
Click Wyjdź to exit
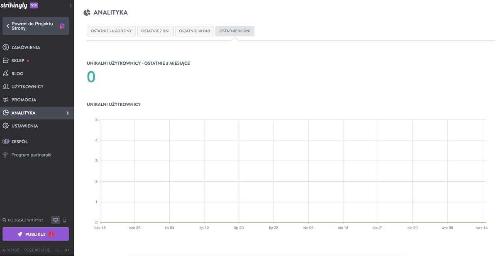tap(11, 250)
